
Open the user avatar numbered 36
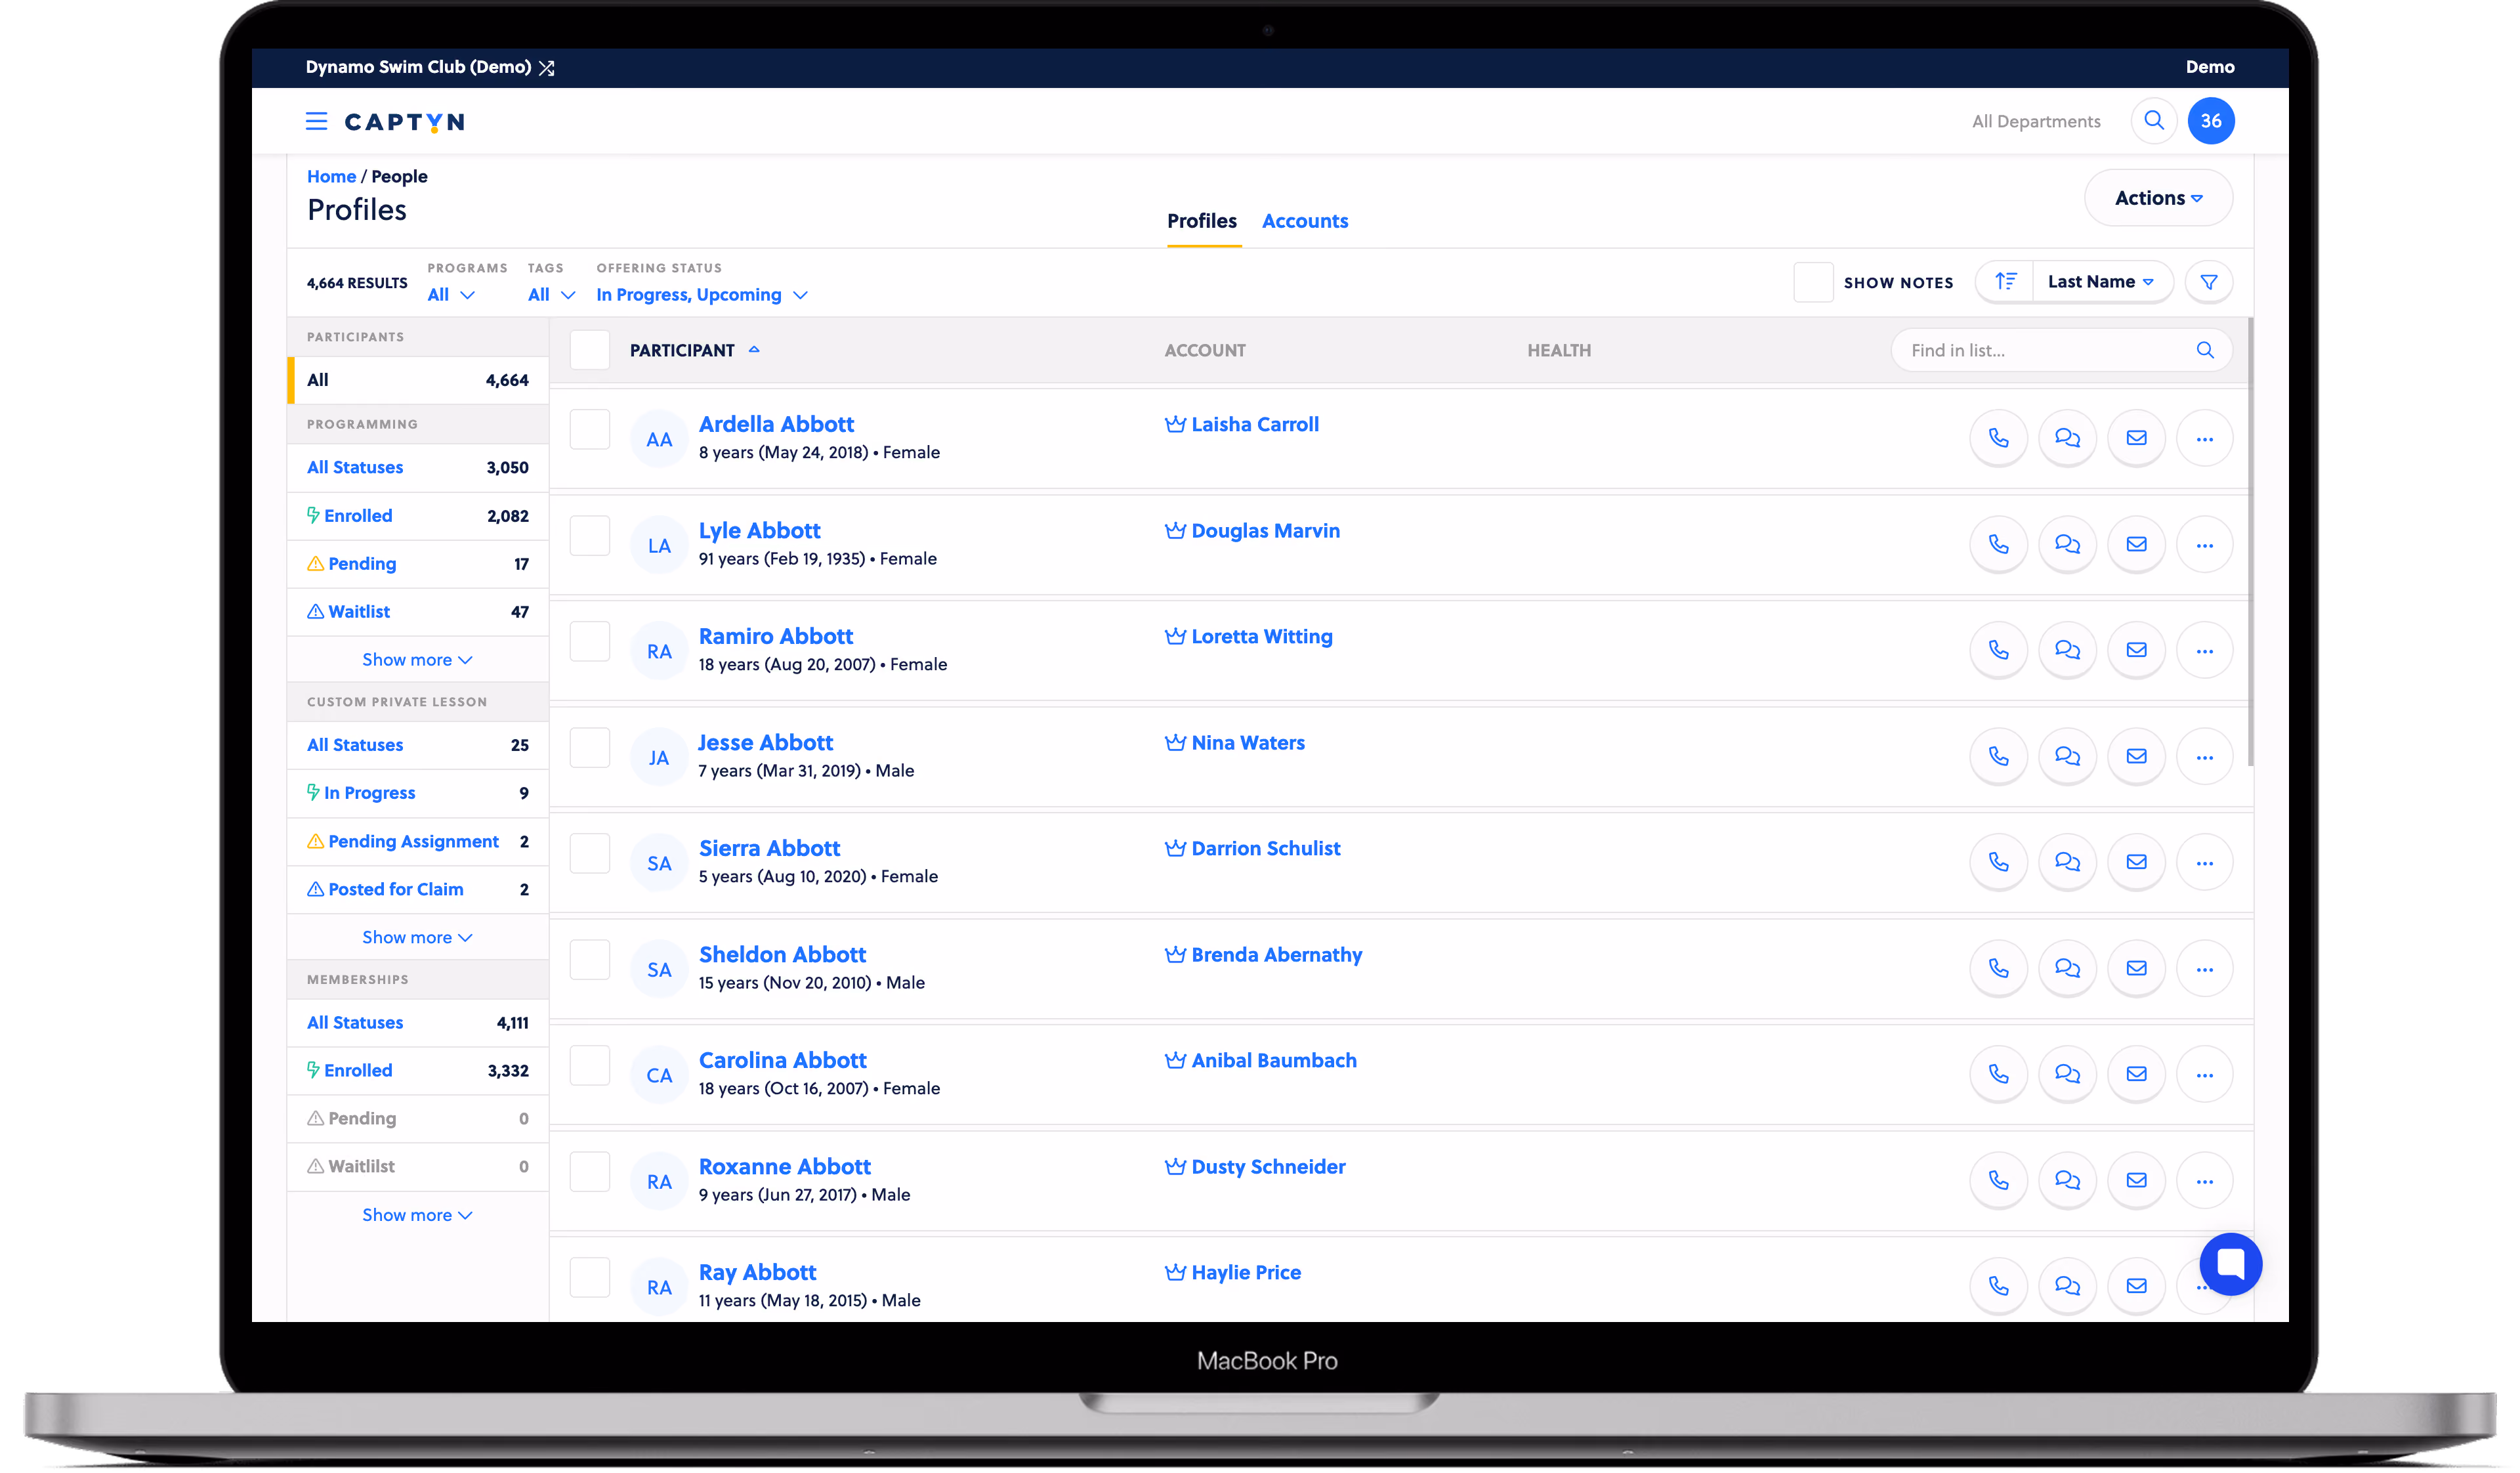2210,121
